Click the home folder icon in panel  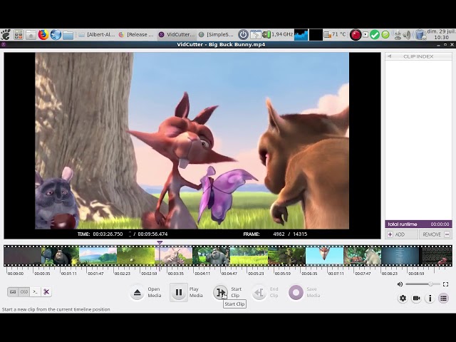click(x=31, y=35)
